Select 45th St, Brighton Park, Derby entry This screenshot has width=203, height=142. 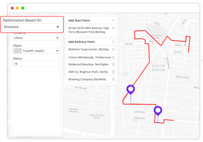pyautogui.click(x=88, y=72)
